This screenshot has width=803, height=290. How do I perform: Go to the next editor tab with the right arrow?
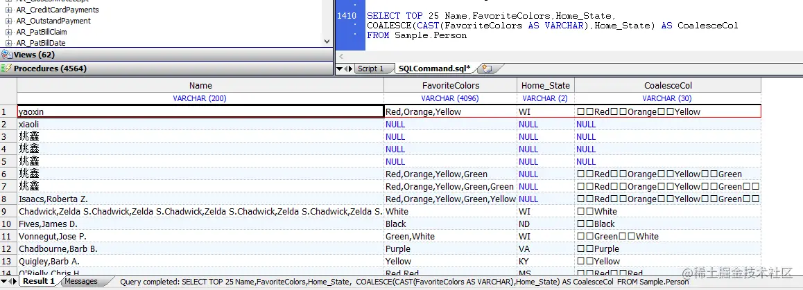(x=350, y=69)
